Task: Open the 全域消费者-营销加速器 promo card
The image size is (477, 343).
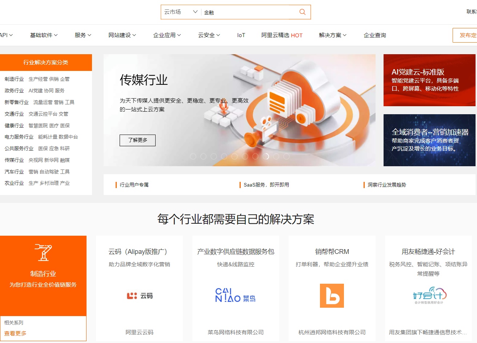Action: (429, 140)
